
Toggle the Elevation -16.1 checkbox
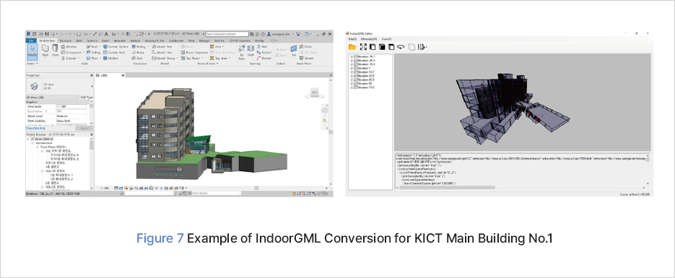(356, 56)
